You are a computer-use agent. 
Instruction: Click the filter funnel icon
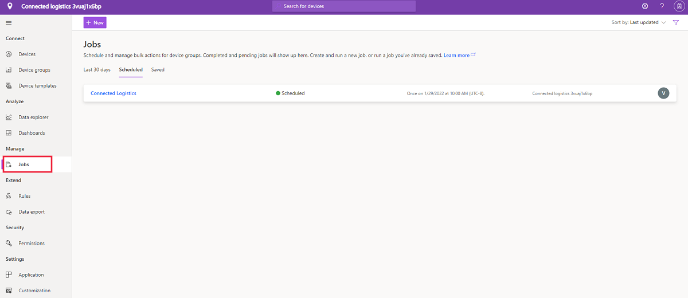pos(676,23)
